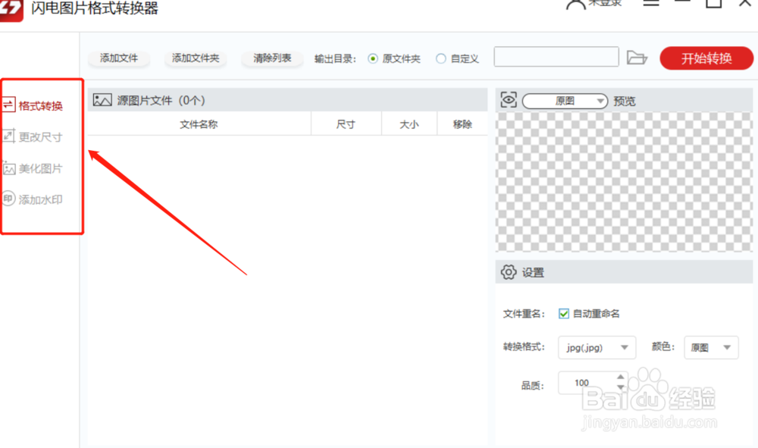
Task: Choose the 自定义 output option
Action: click(x=440, y=58)
